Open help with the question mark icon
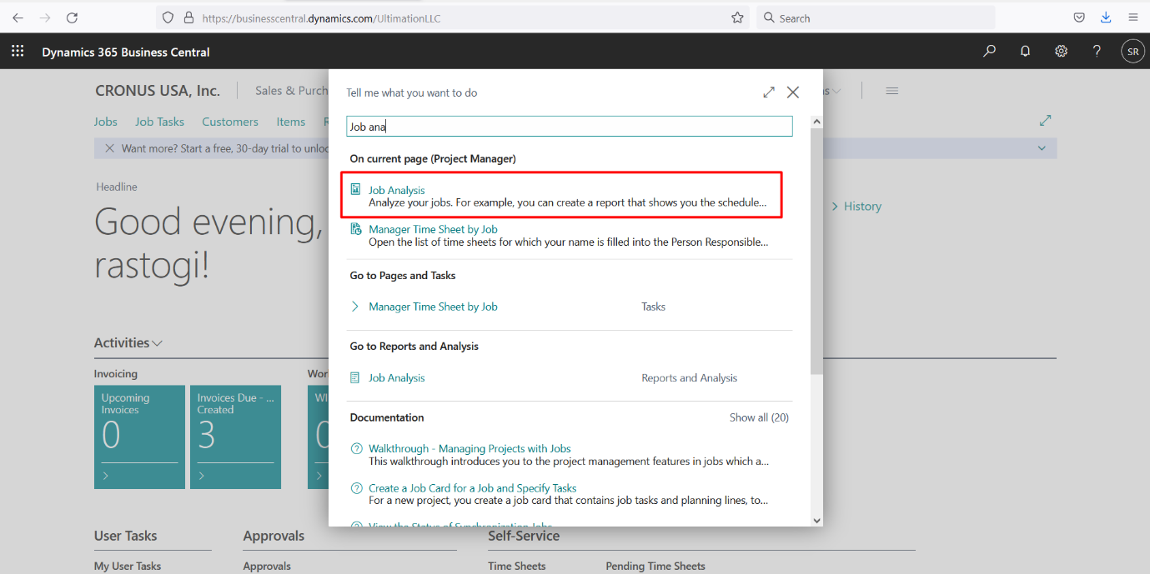 coord(1097,51)
